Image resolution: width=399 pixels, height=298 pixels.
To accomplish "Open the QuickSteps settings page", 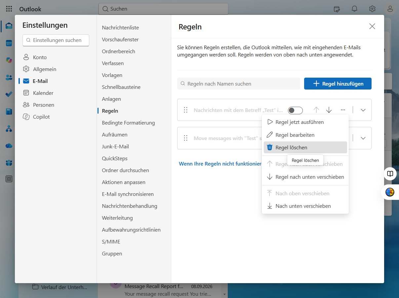I will click(115, 158).
